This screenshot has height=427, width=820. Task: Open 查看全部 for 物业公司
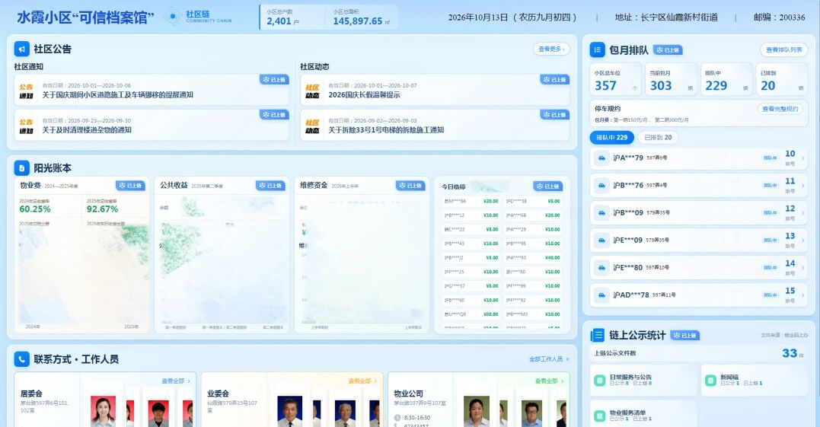point(550,381)
